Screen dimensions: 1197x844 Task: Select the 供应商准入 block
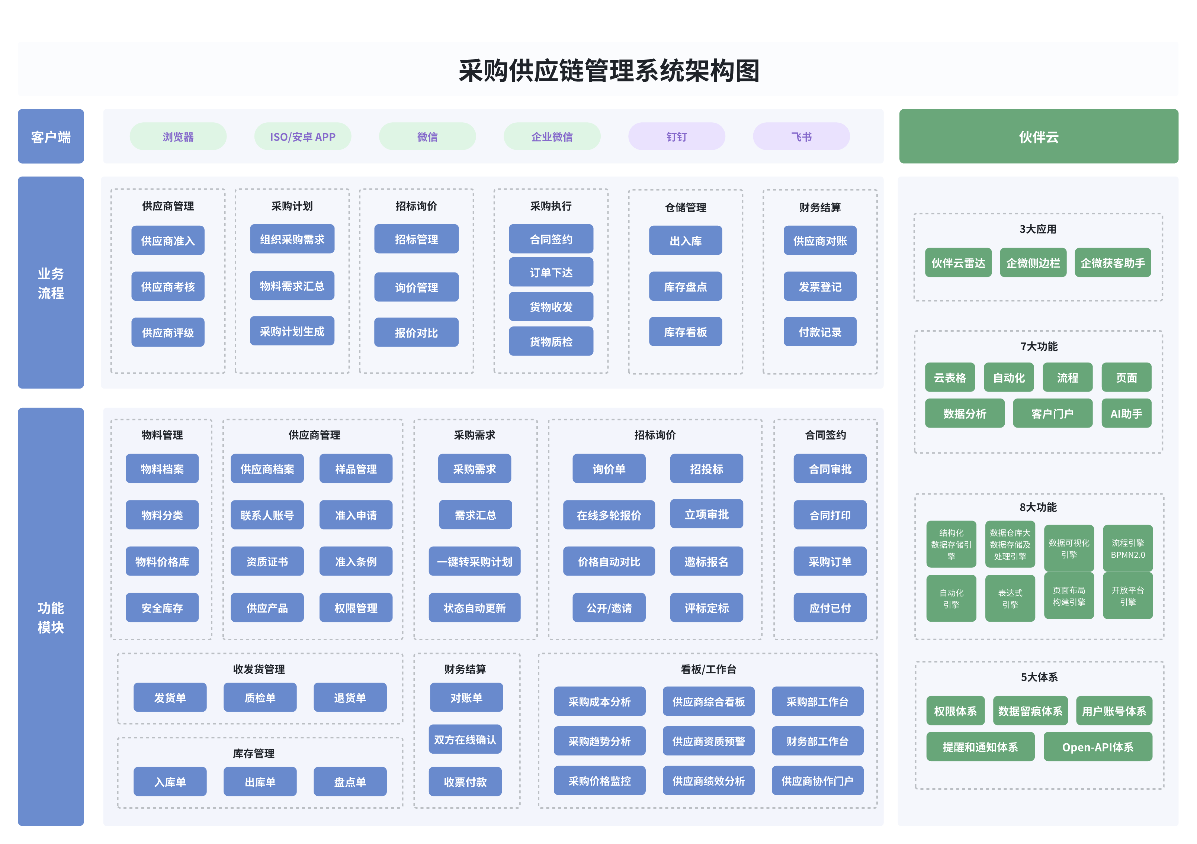click(167, 241)
